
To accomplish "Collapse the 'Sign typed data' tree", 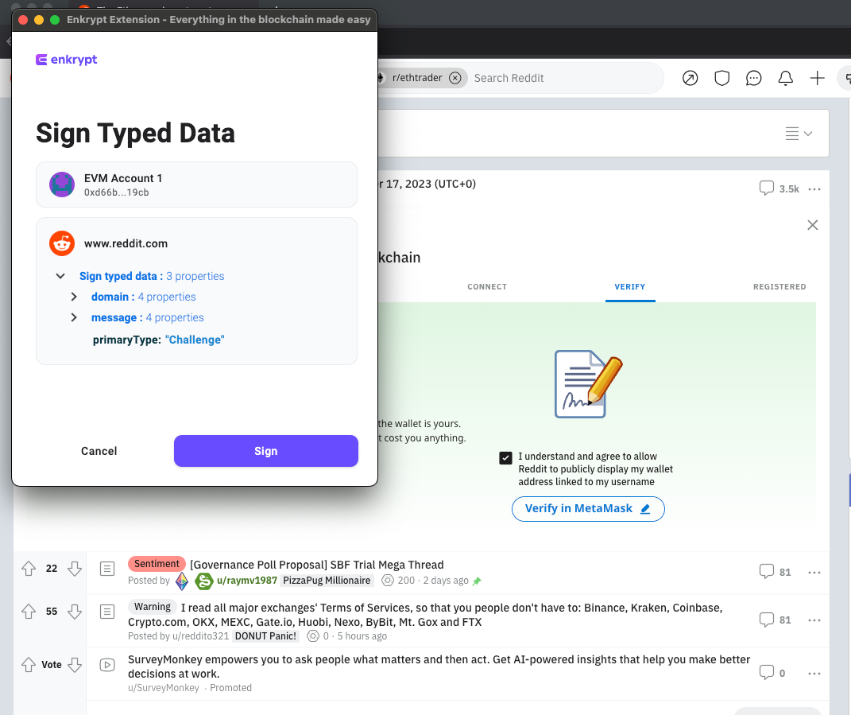I will [60, 276].
